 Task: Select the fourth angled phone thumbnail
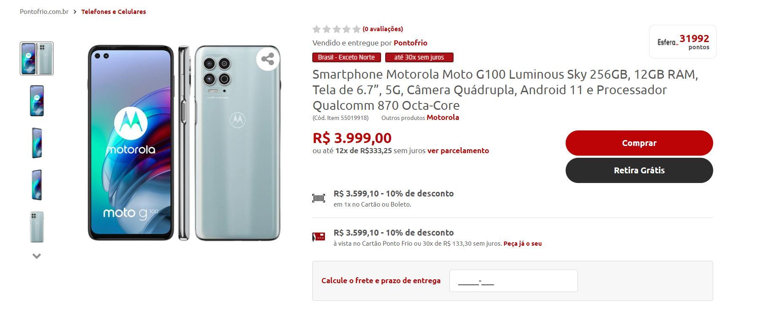click(x=37, y=185)
